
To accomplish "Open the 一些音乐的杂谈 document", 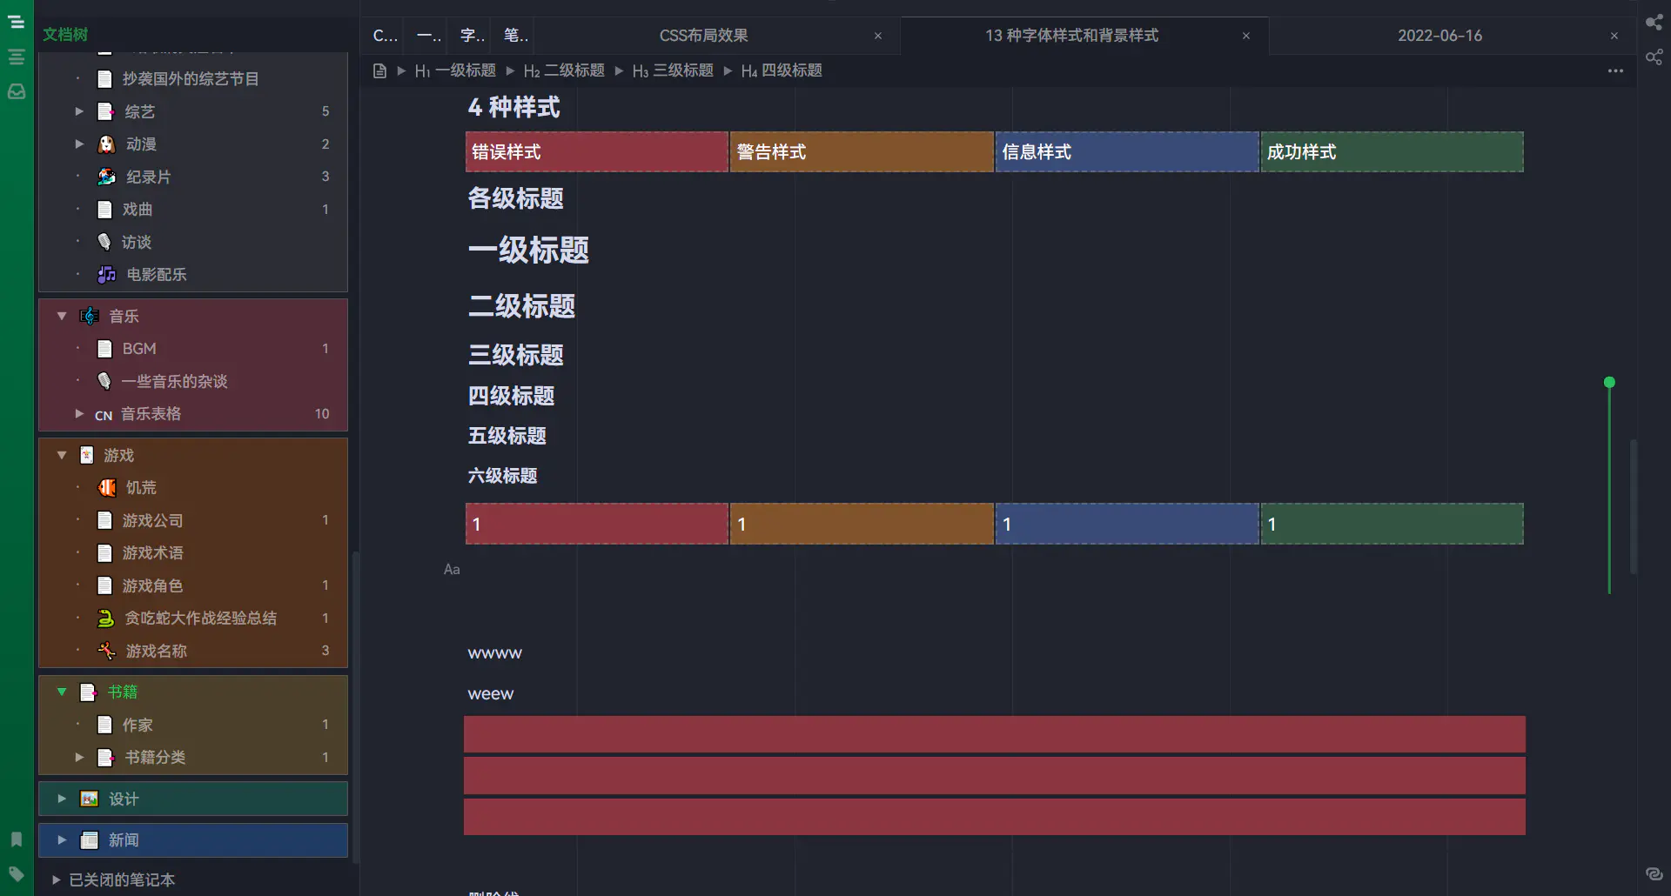I will (x=191, y=381).
